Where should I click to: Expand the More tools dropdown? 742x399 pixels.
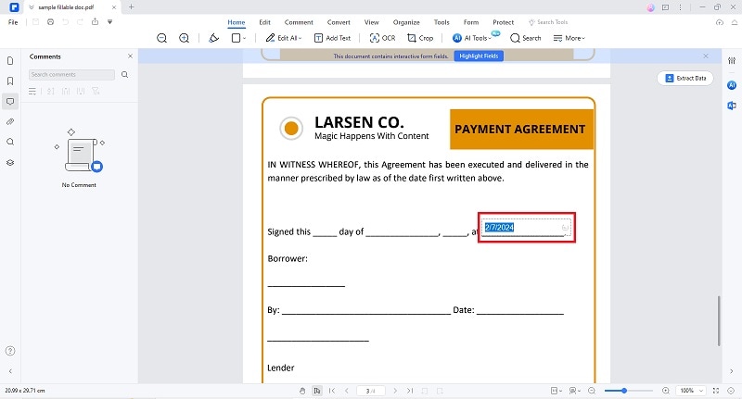click(x=569, y=38)
